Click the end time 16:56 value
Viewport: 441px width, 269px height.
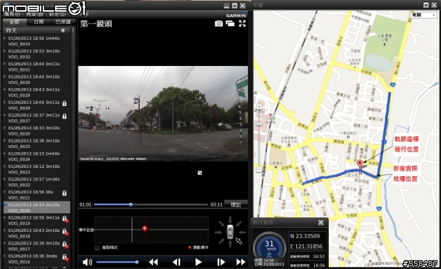tap(318, 265)
